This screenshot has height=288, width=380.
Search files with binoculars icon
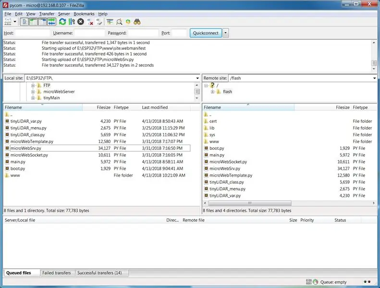coord(137,22)
